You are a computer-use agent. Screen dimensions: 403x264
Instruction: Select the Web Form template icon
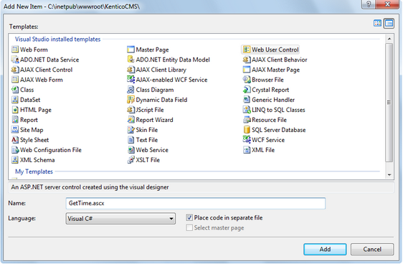point(15,49)
